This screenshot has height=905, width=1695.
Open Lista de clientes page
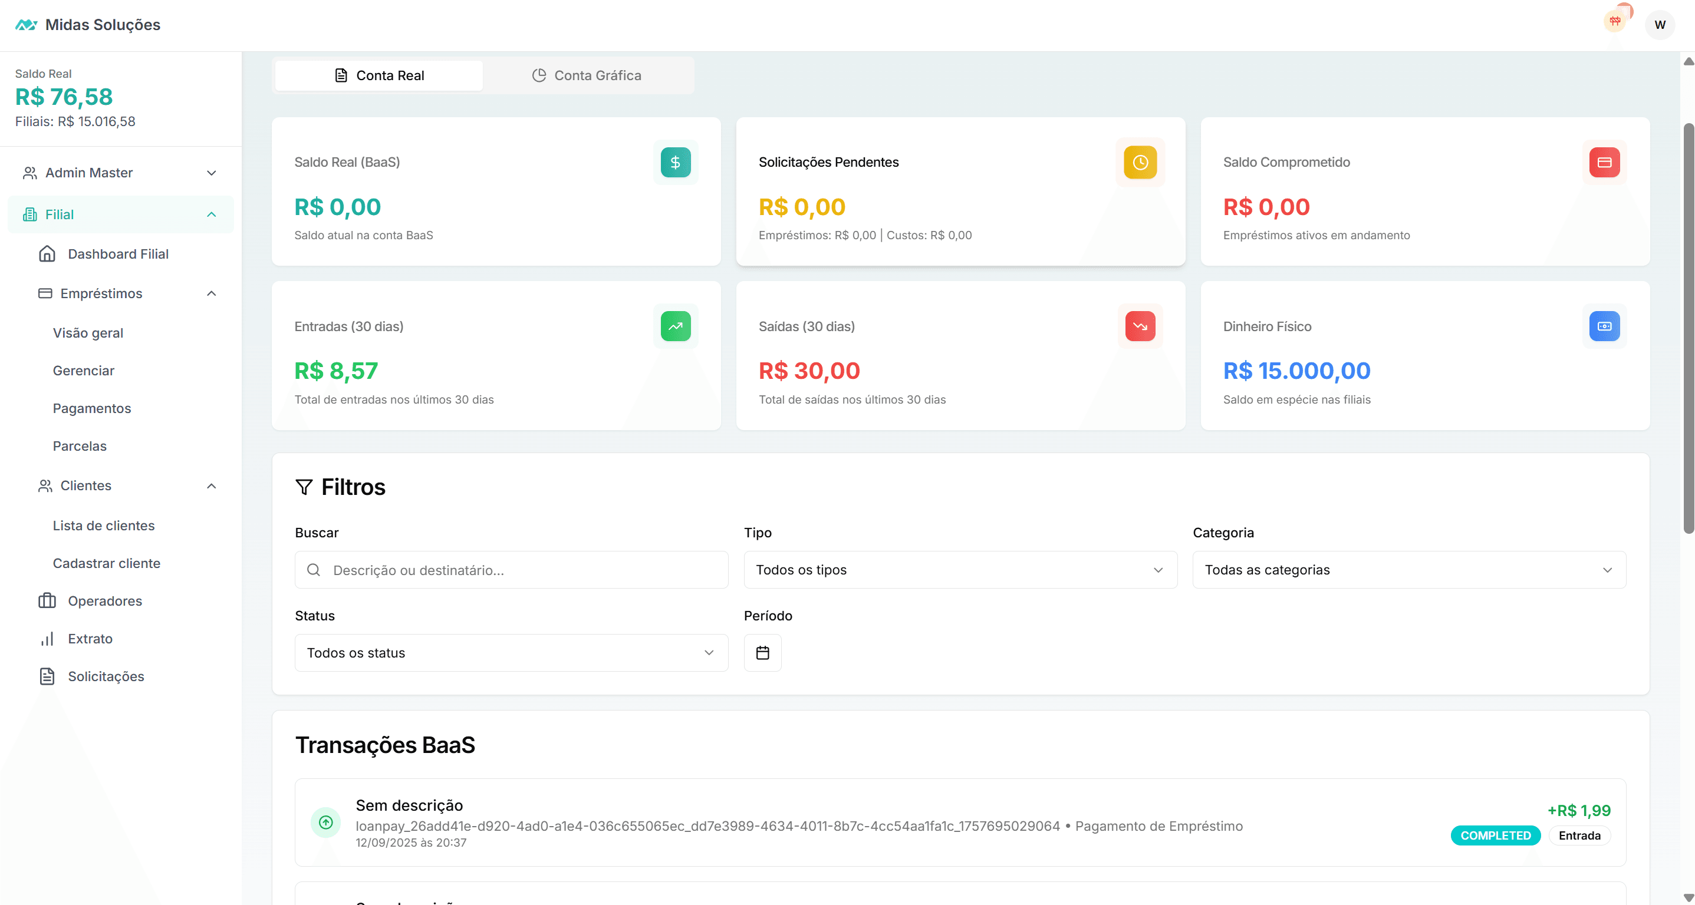[103, 526]
